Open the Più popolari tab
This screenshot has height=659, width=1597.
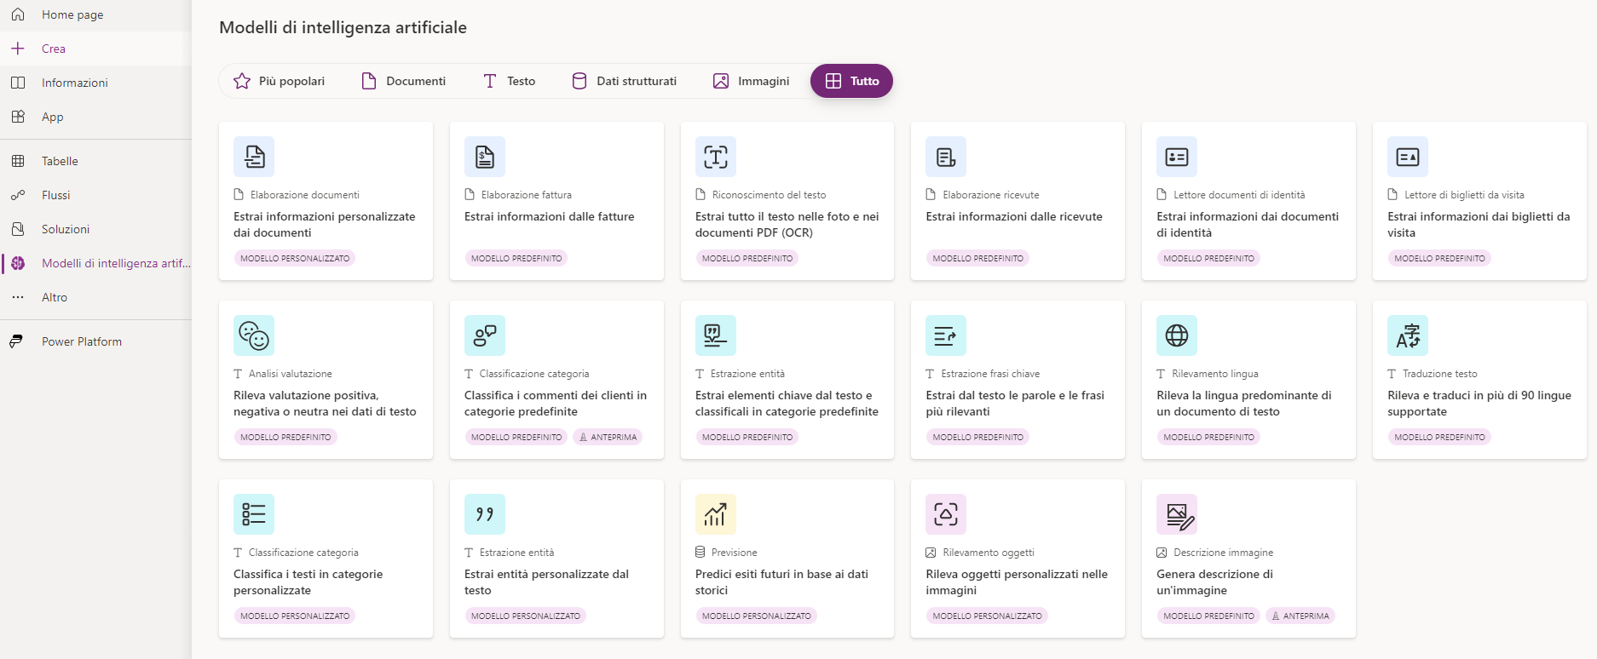[x=280, y=81]
